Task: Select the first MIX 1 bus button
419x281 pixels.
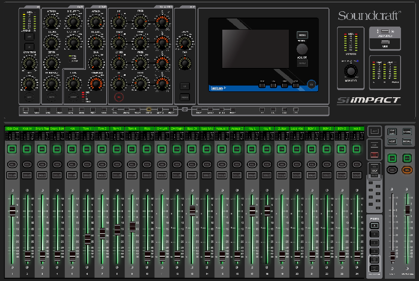Action: click(x=26, y=109)
